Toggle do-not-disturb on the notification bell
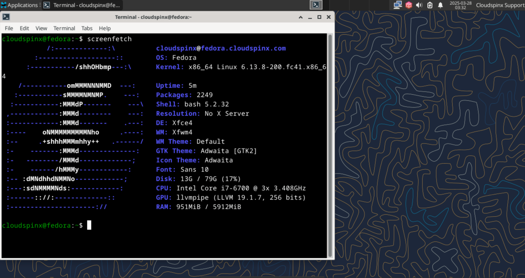 [441, 5]
